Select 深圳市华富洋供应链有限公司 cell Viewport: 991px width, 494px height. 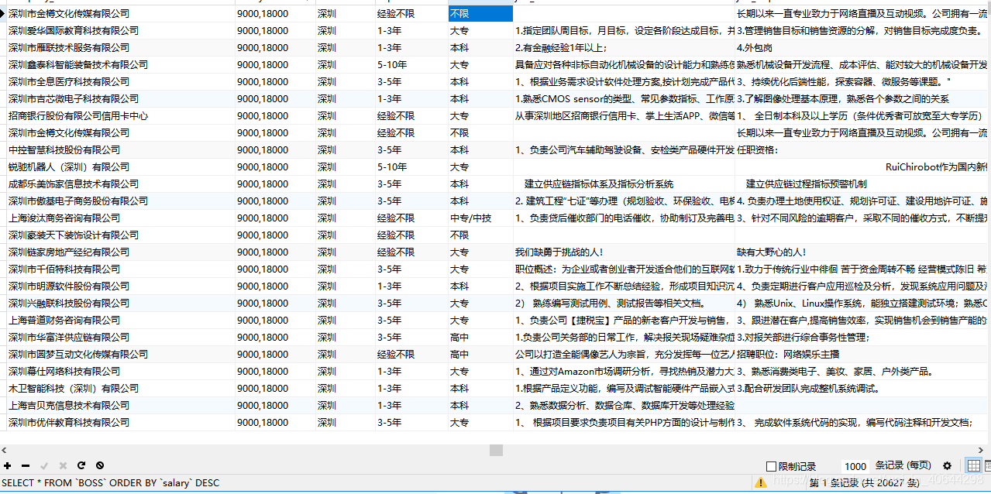pyautogui.click(x=120, y=337)
